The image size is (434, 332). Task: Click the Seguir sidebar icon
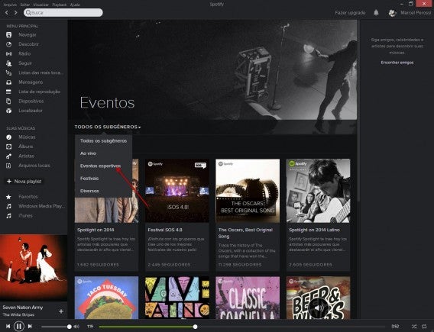9,63
